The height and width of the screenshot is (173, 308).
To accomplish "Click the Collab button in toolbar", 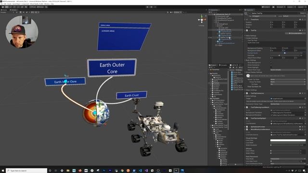I will (x=266, y=7).
